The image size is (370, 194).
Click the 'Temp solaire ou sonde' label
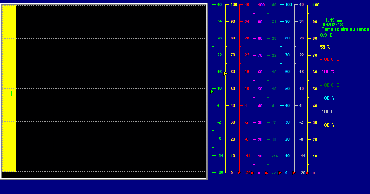345,29
